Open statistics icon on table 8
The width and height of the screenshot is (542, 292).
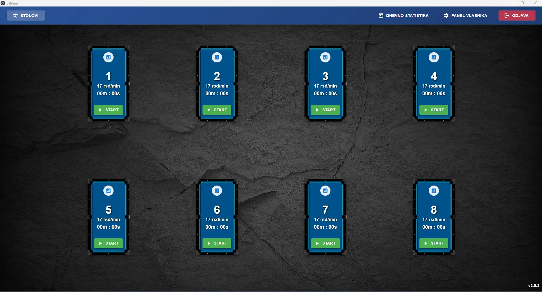coord(434,191)
